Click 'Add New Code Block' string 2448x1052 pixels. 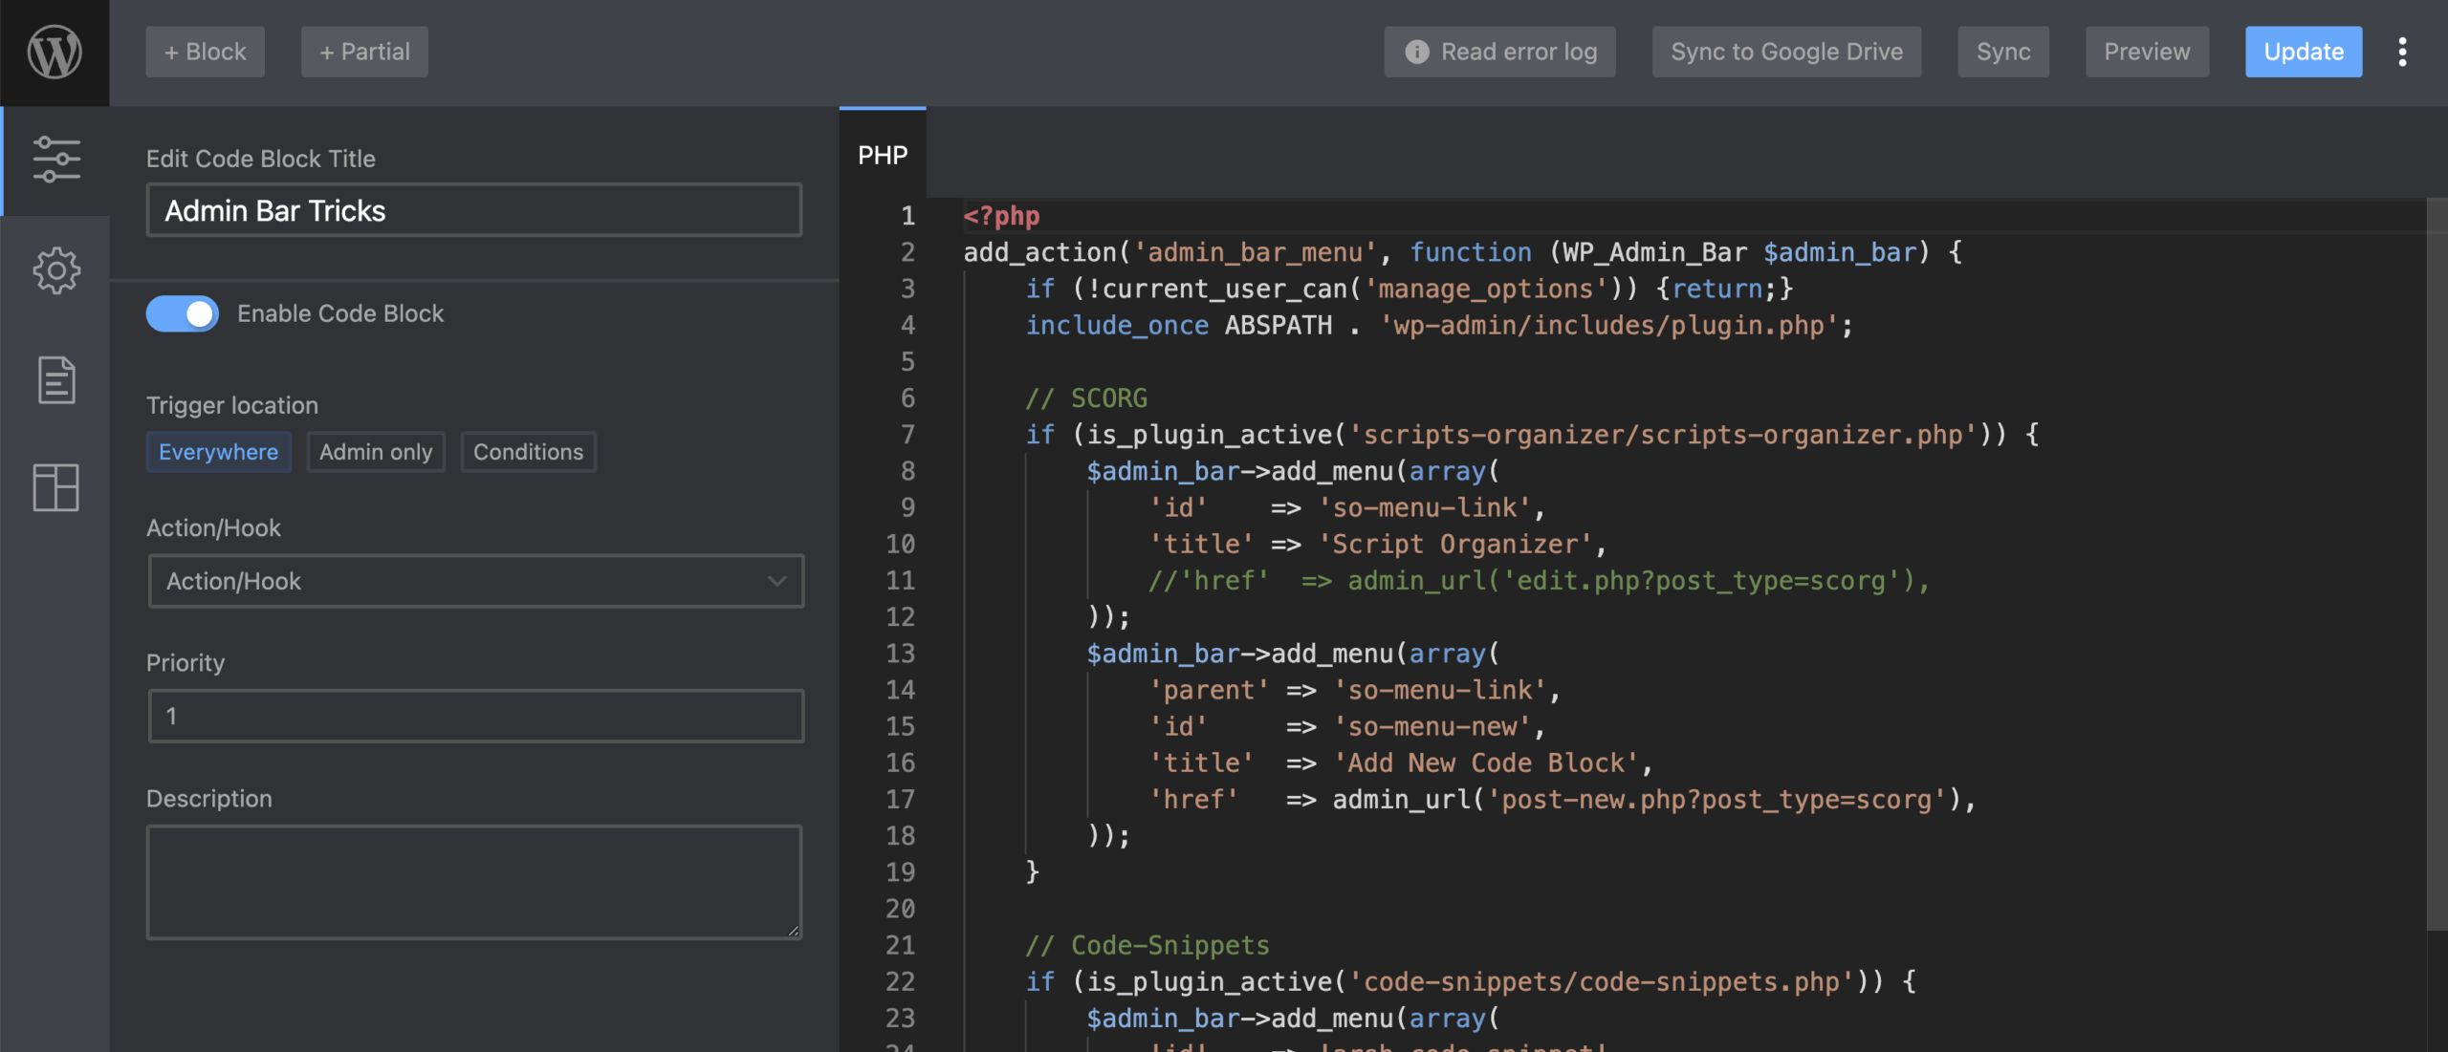click(1487, 763)
